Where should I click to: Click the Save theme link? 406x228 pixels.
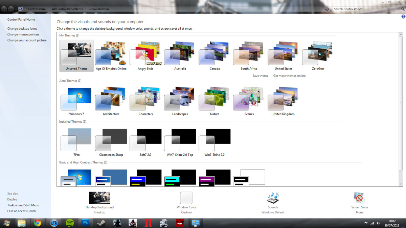tap(260, 76)
